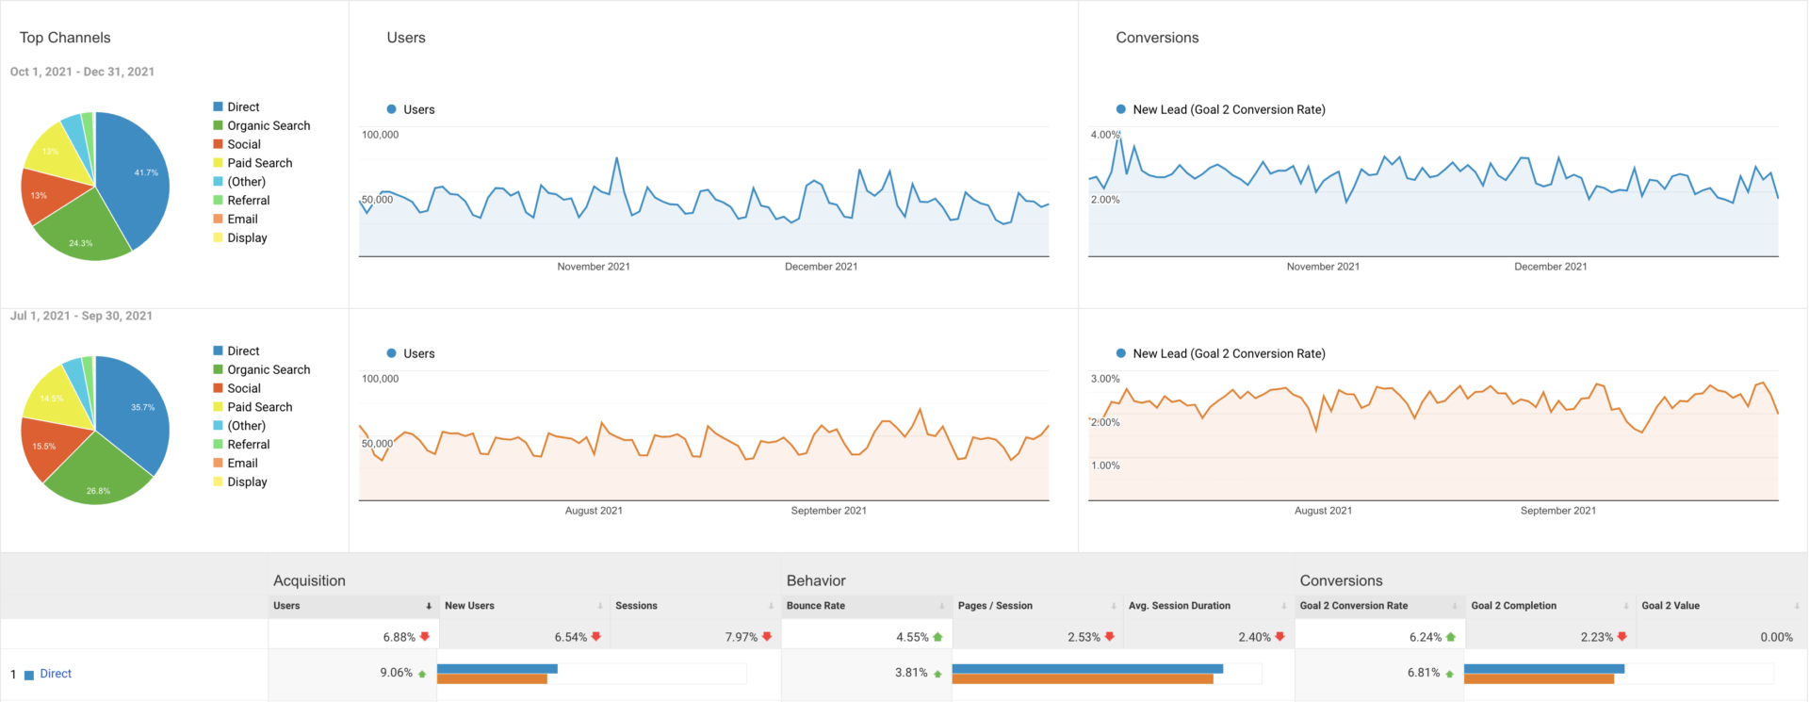
Task: Click sort arrow in Goal 2 Completion column
Action: point(1625,606)
